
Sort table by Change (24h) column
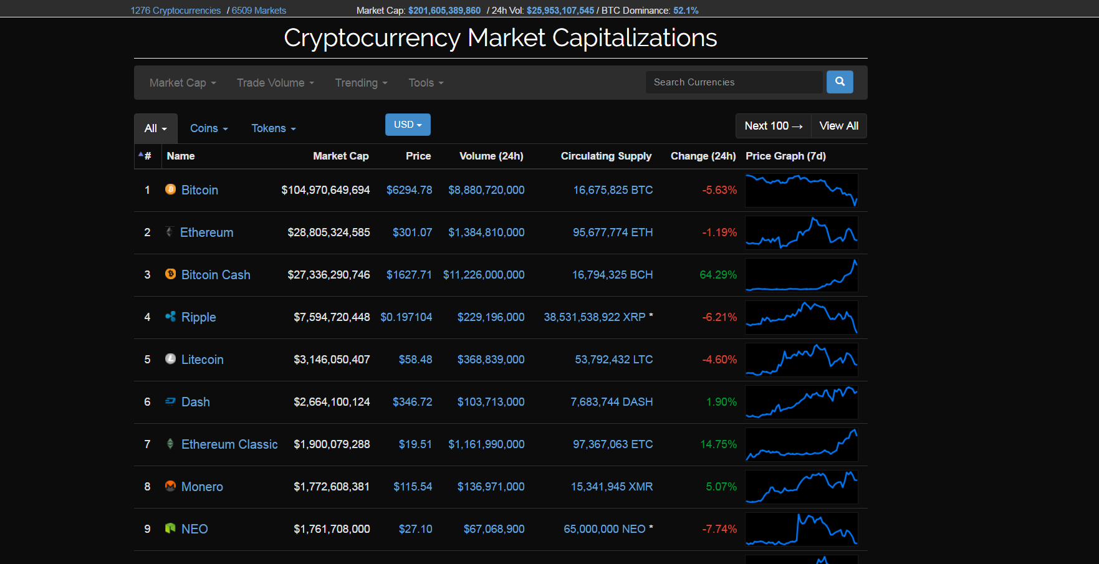703,156
